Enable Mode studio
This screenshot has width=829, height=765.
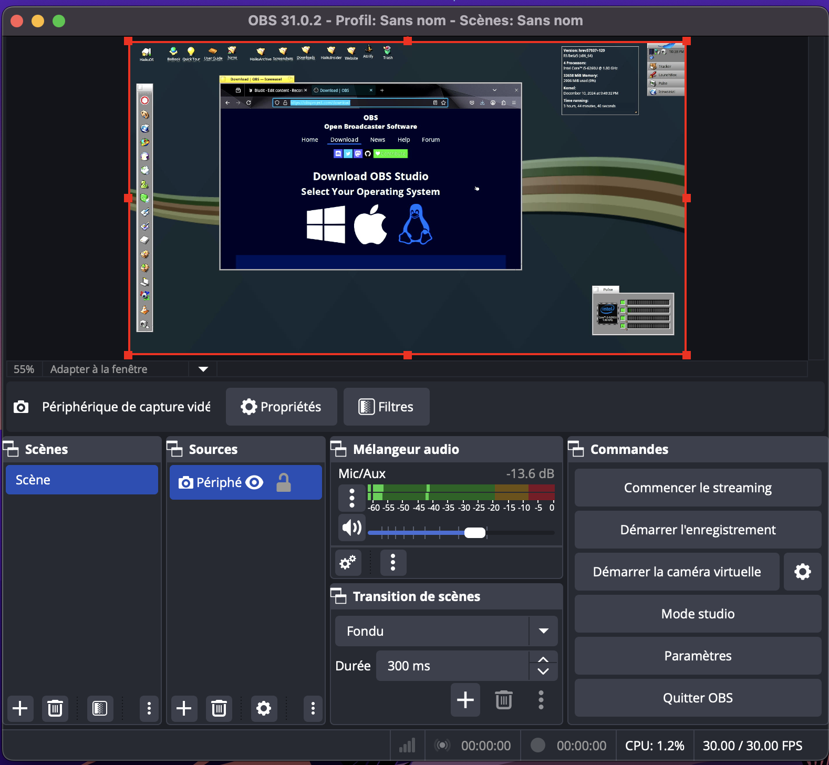698,614
